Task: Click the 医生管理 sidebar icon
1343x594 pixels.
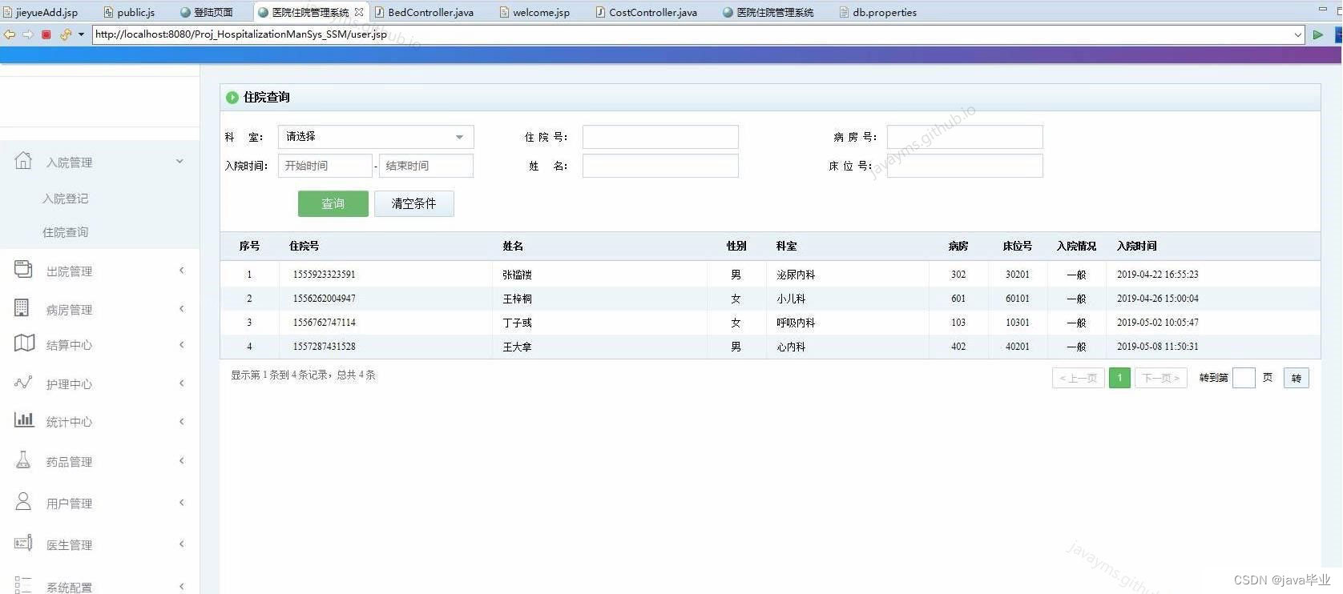Action: click(x=23, y=543)
